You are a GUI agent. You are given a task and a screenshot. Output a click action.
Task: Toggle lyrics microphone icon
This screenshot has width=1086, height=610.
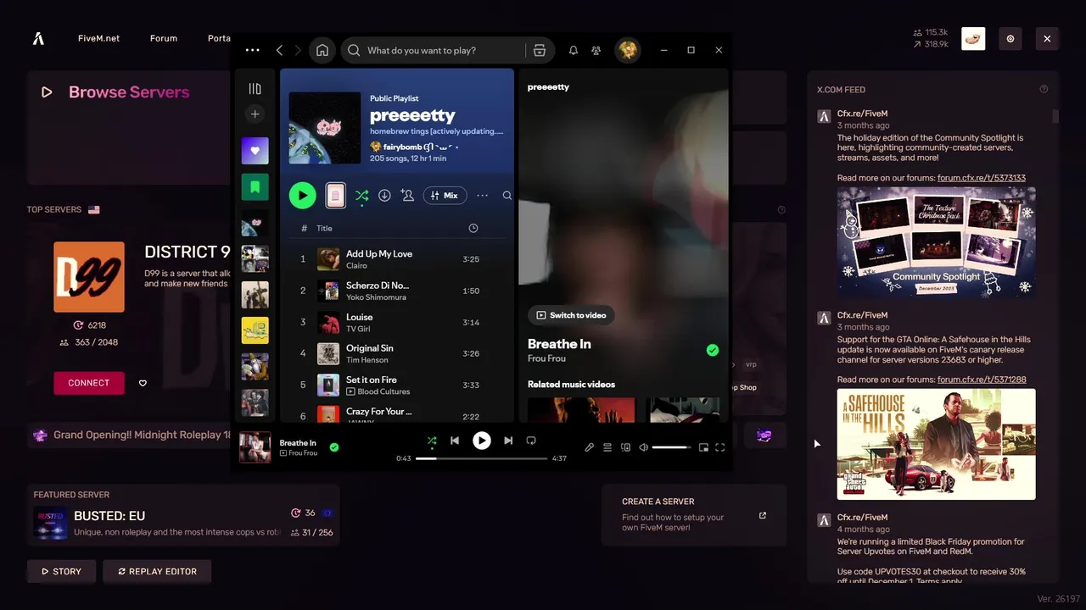point(590,447)
